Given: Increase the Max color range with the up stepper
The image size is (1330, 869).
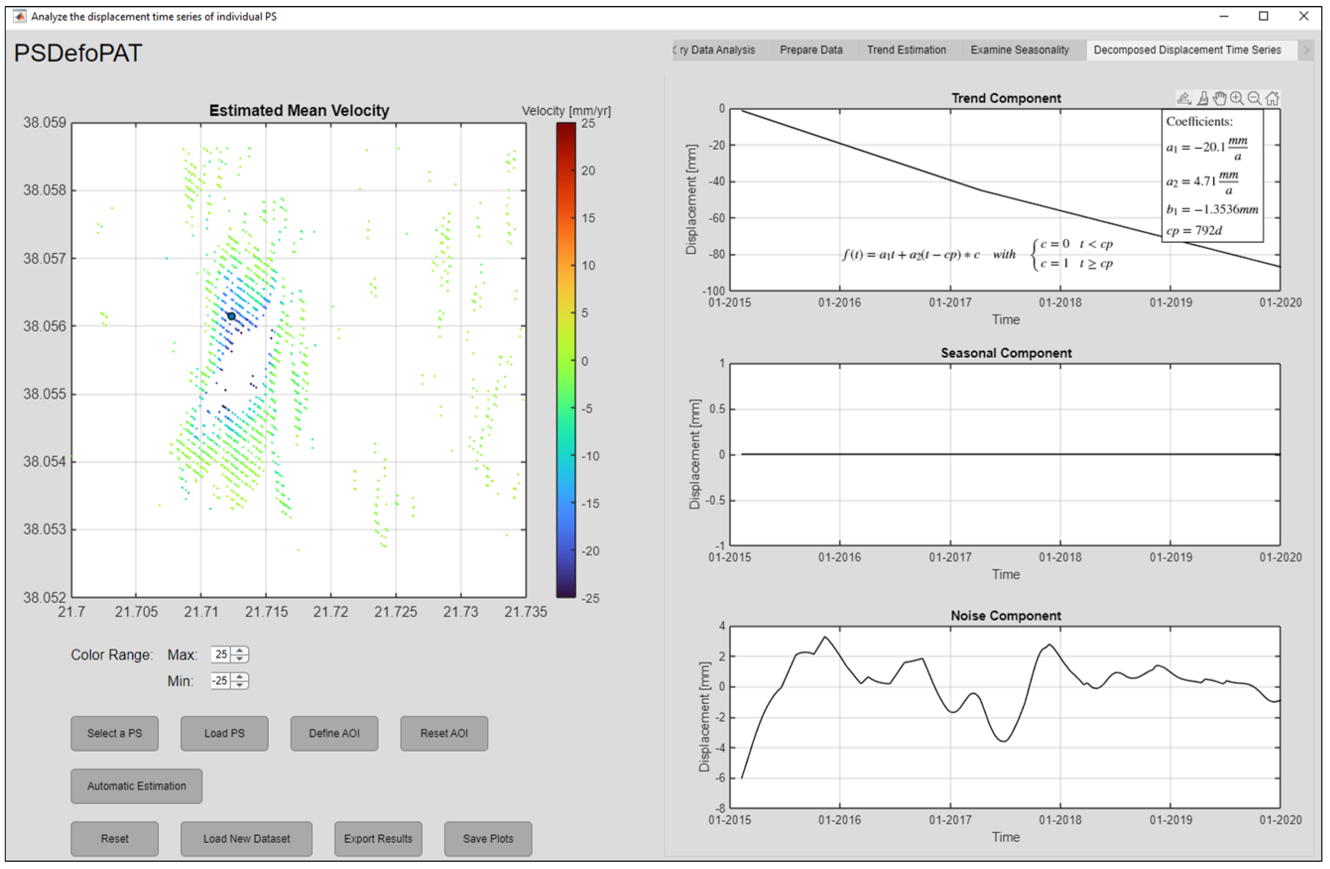Looking at the screenshot, I should click(239, 651).
